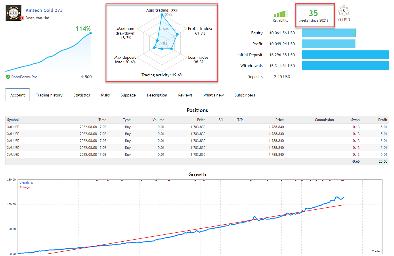Click the Symbol column header

13,120
